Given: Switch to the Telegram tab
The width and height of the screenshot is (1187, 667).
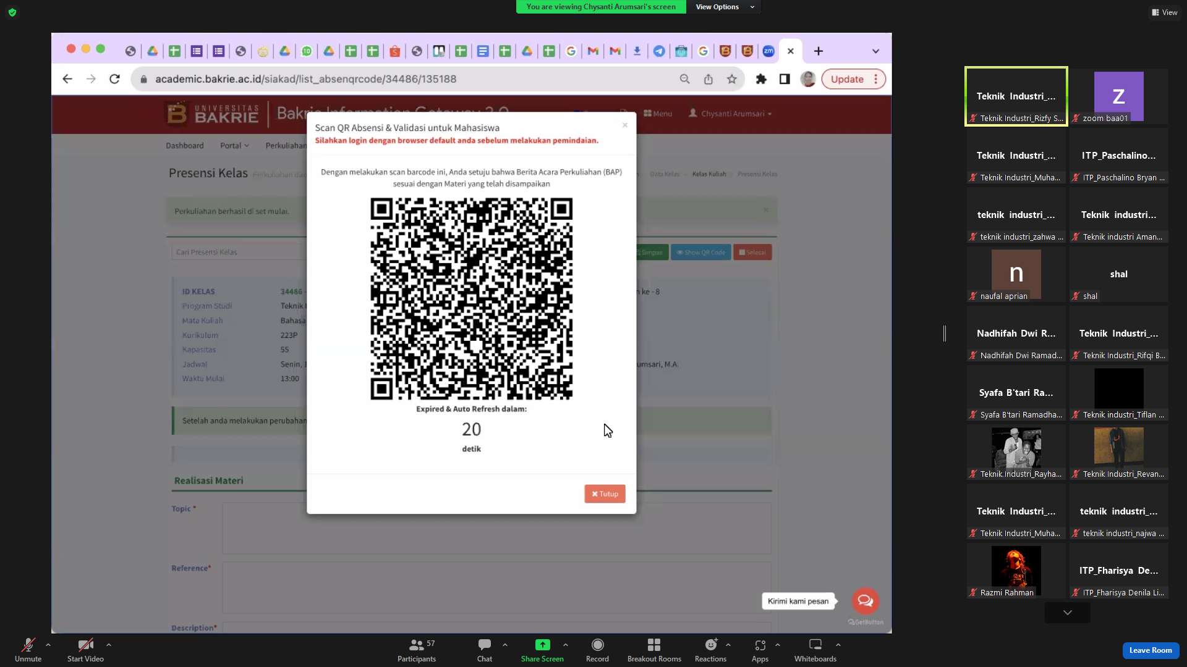Looking at the screenshot, I should (x=659, y=51).
